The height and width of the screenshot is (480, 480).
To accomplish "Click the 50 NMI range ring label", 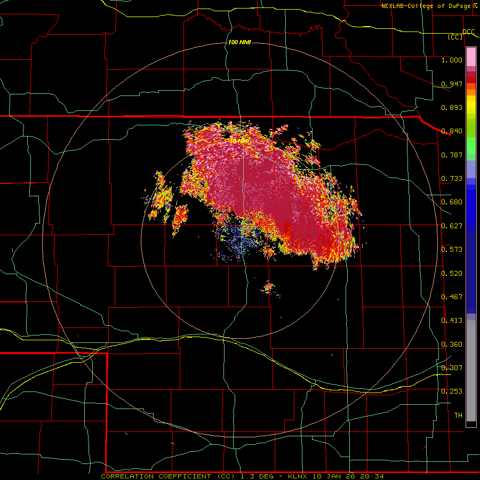I will tap(239, 141).
